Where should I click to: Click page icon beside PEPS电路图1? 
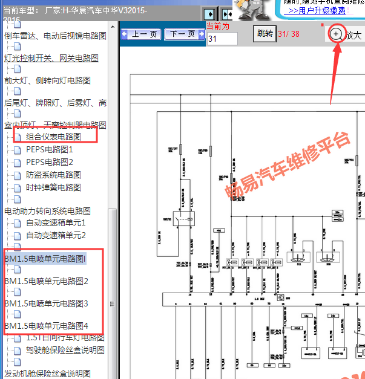[17, 150]
